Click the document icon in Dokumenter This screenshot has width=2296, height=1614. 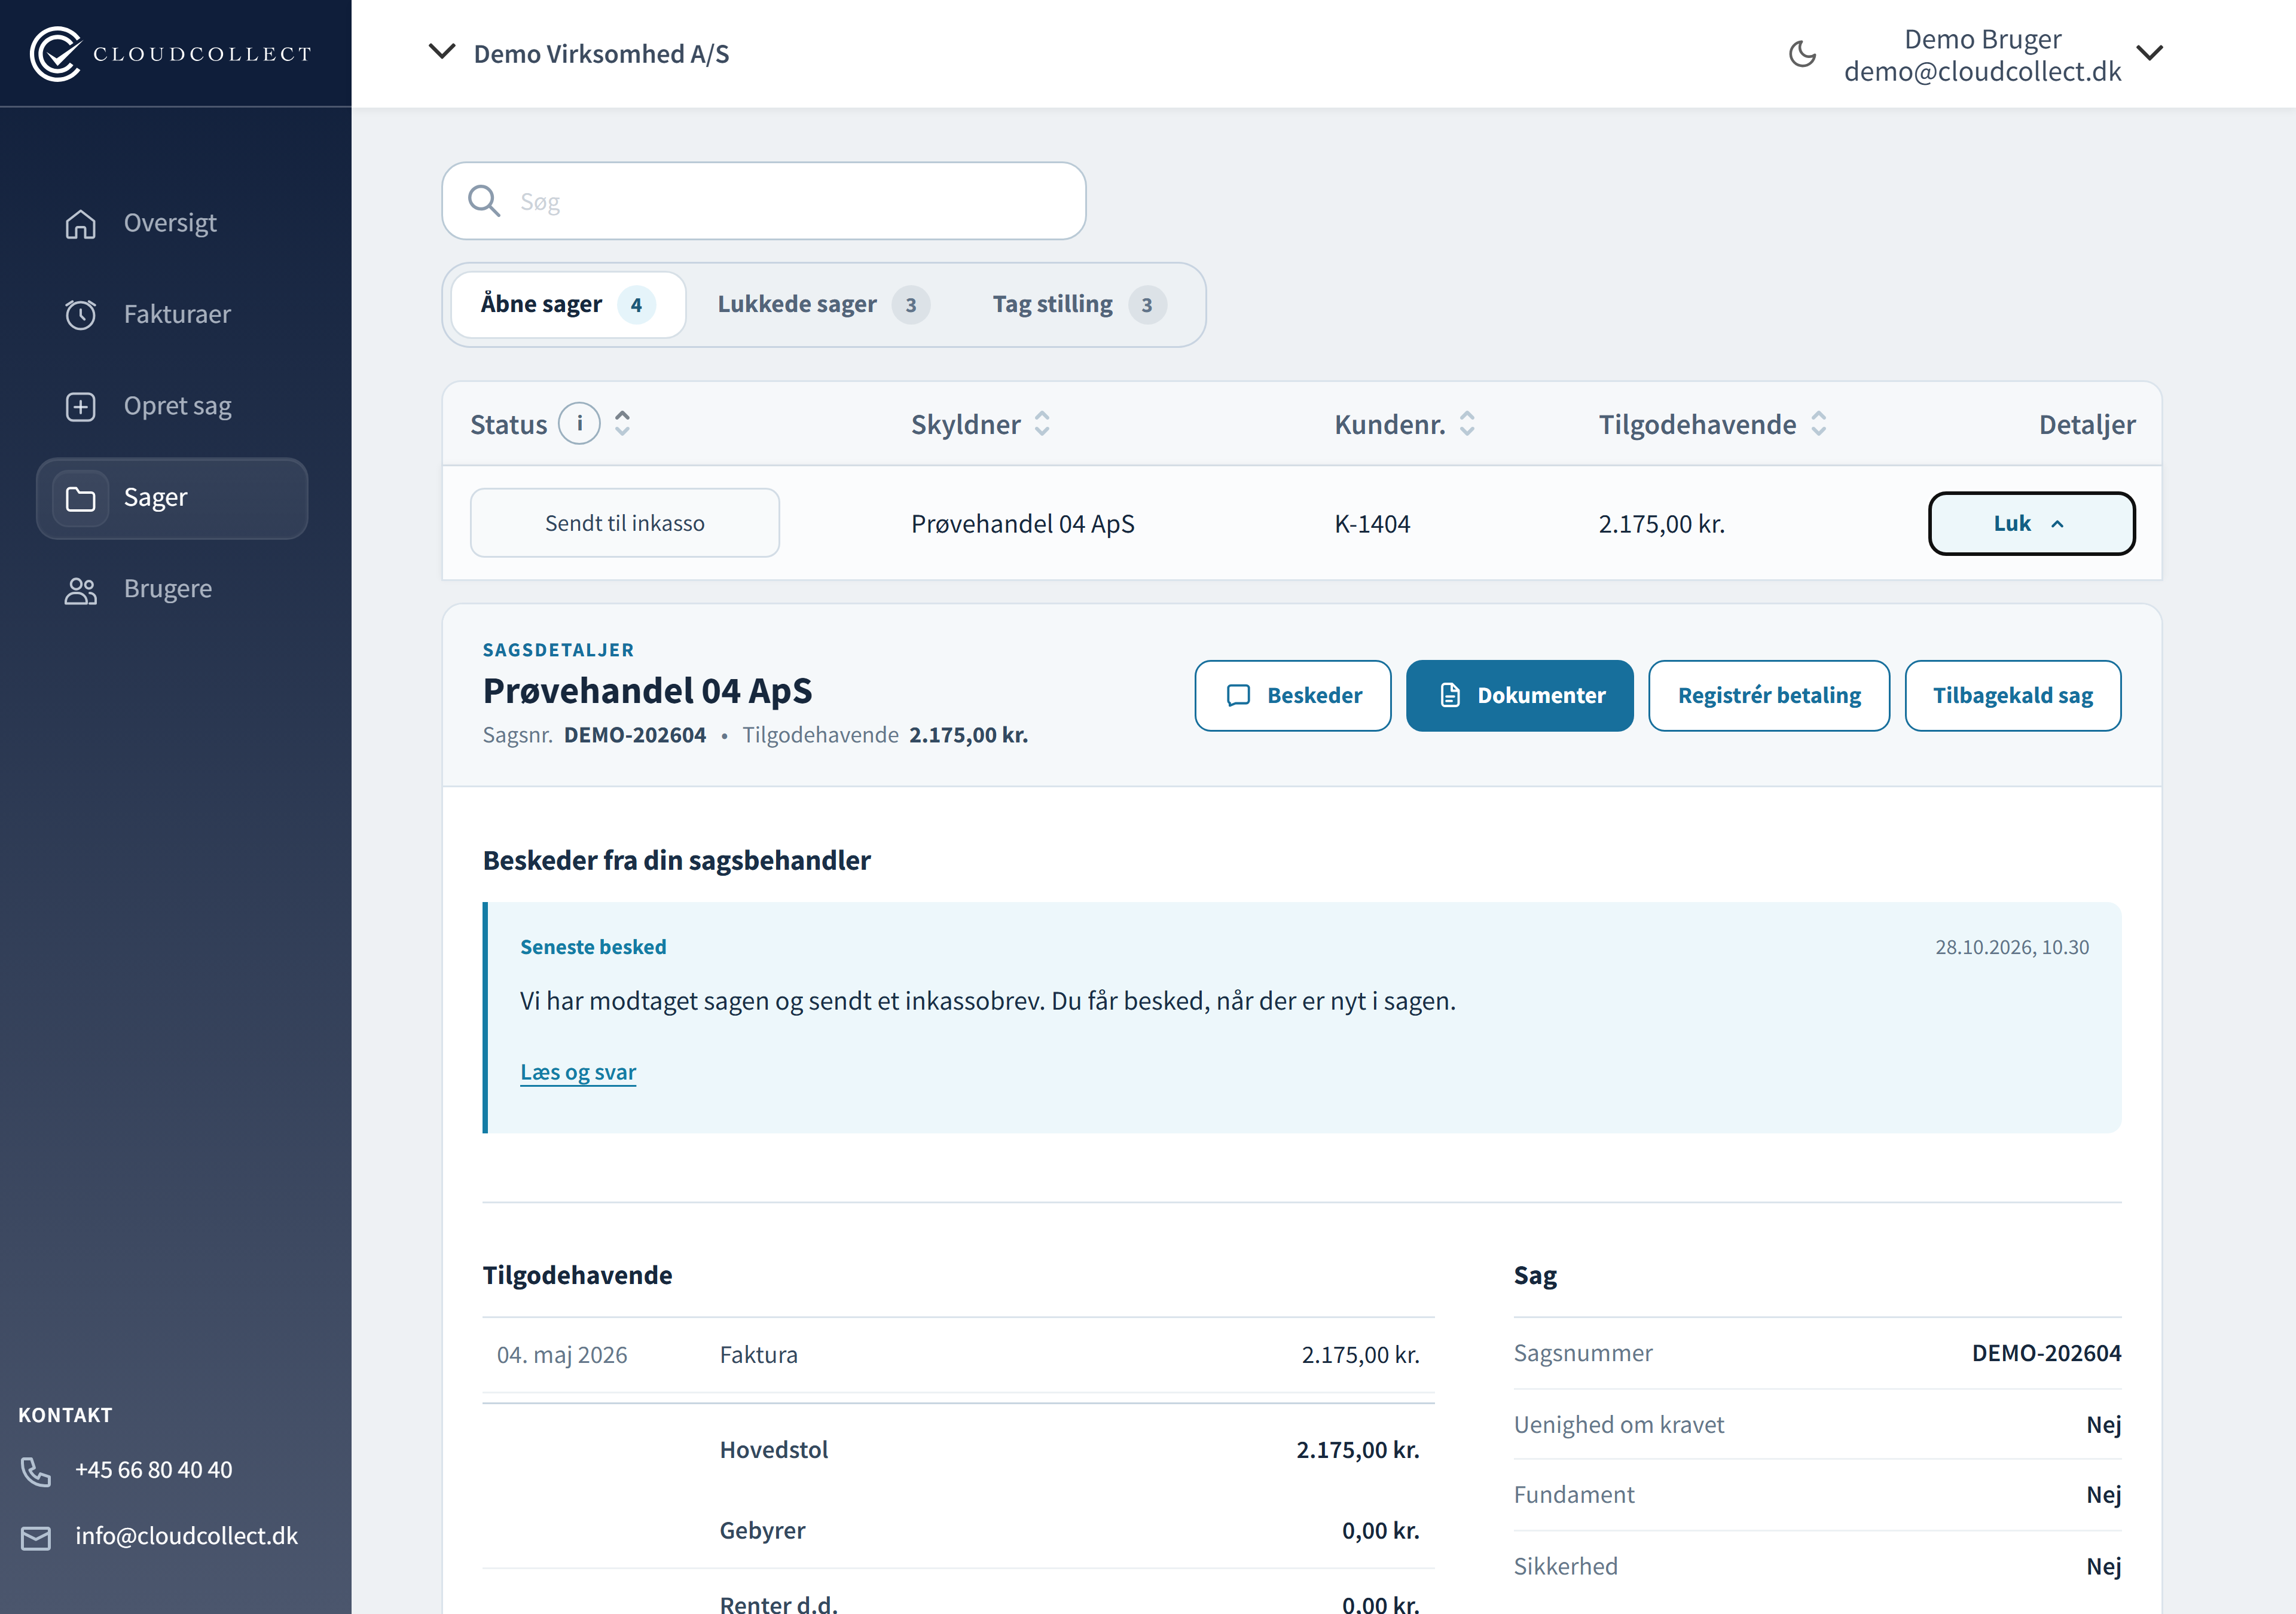point(1450,695)
